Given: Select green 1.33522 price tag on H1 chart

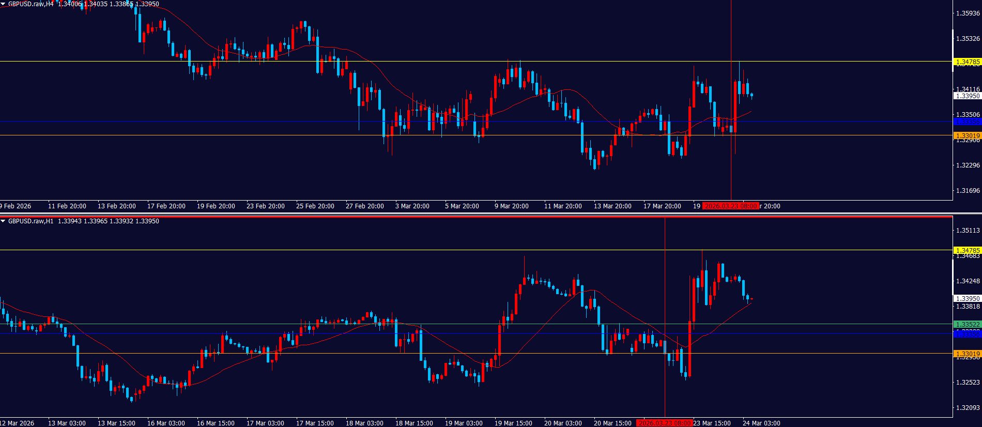Looking at the screenshot, I should (967, 325).
